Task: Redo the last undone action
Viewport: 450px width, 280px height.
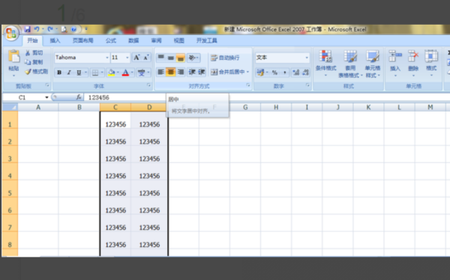Action: point(50,29)
